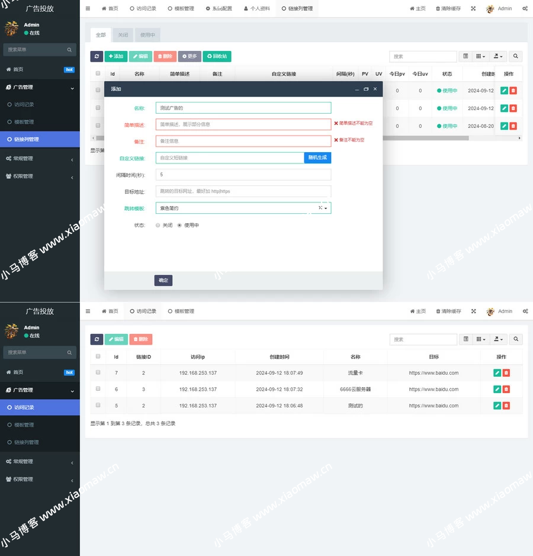
Task: Switch to the 使用中 filter tab
Action: point(147,35)
